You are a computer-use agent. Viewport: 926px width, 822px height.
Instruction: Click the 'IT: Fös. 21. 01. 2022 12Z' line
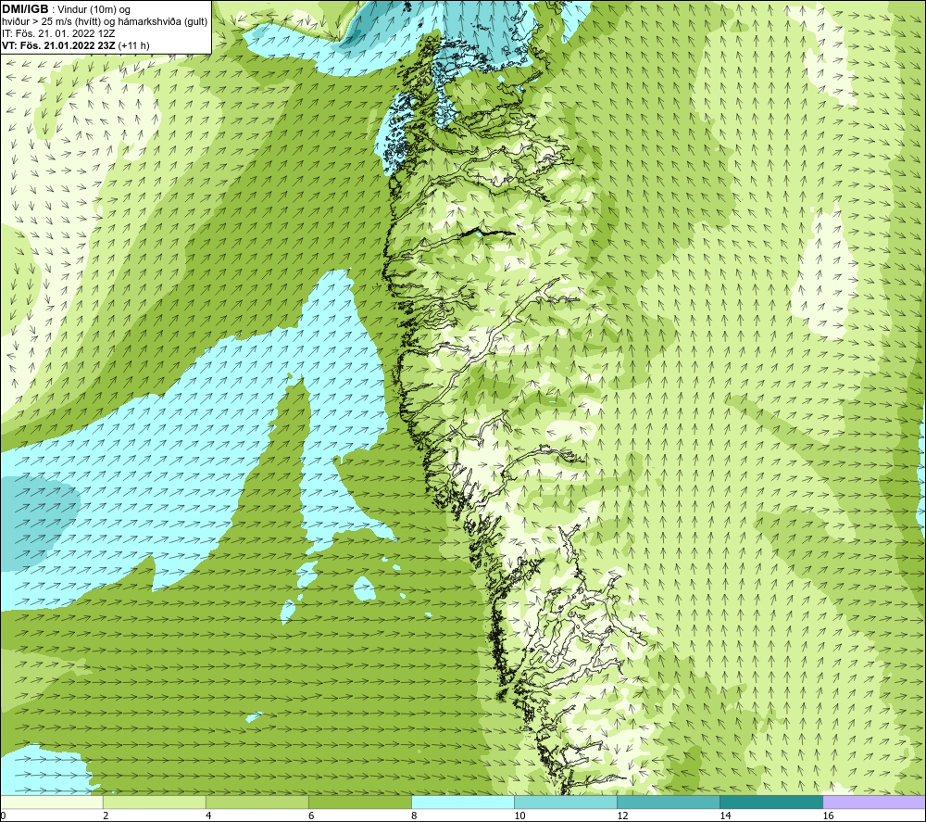[x=58, y=33]
